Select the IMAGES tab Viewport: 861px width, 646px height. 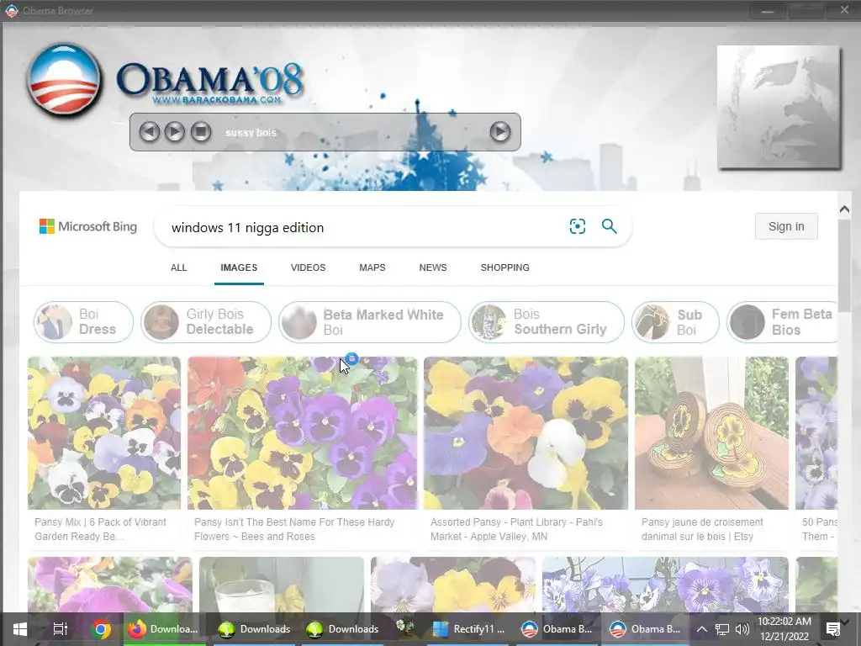[x=239, y=267]
